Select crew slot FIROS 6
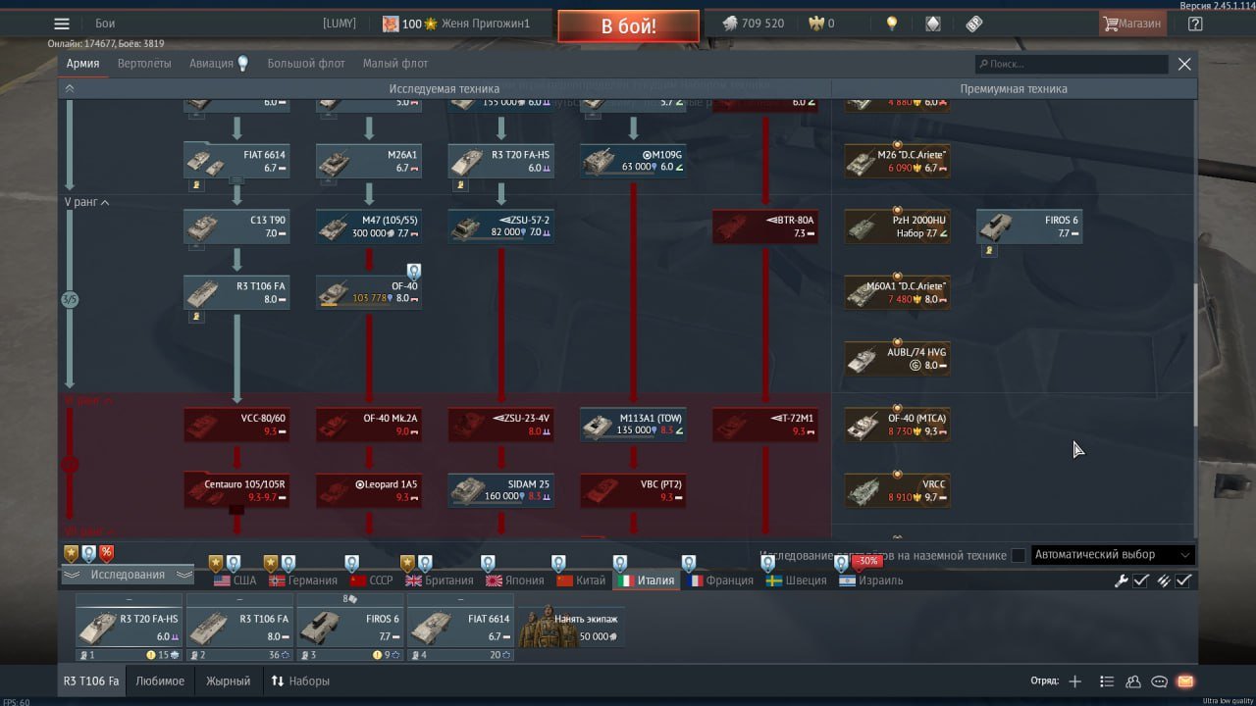 [350, 628]
